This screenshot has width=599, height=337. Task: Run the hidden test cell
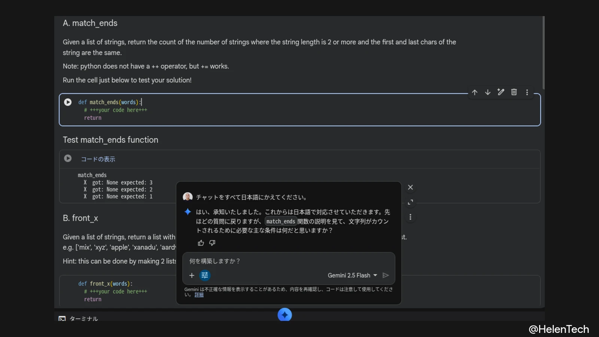point(68,158)
